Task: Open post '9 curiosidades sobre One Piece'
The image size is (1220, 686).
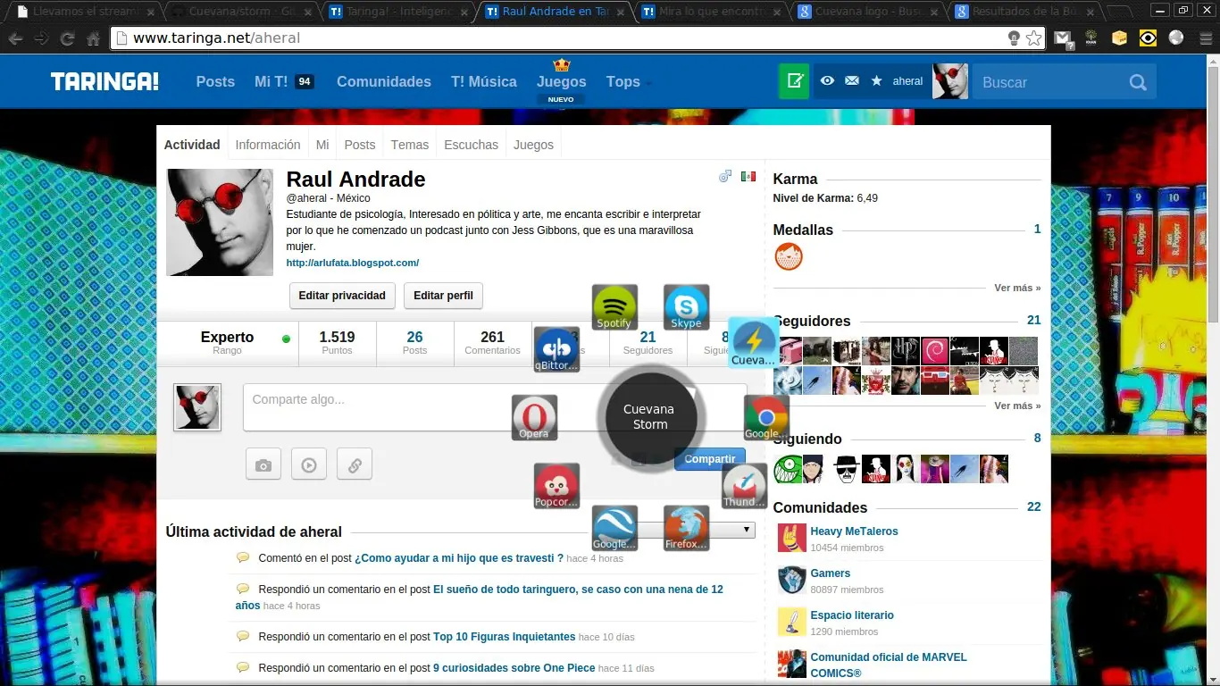Action: pyautogui.click(x=514, y=668)
